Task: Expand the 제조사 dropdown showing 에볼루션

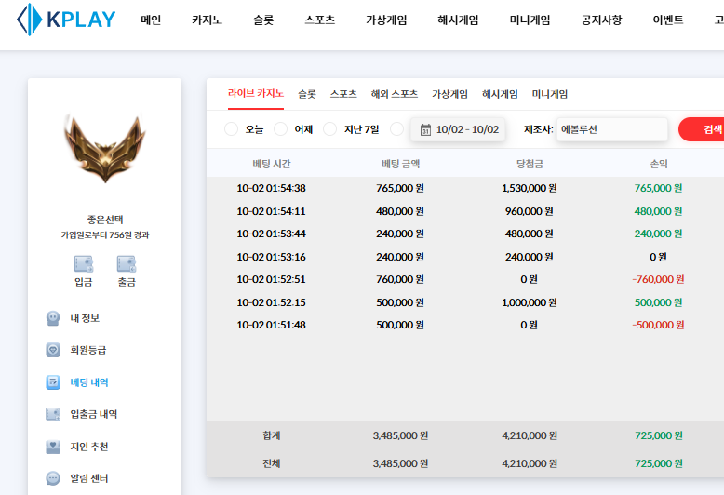Action: point(611,129)
